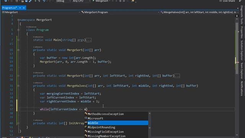Select MissingFieldException in IntelliSense list
245x138 pixels.
click(116, 132)
